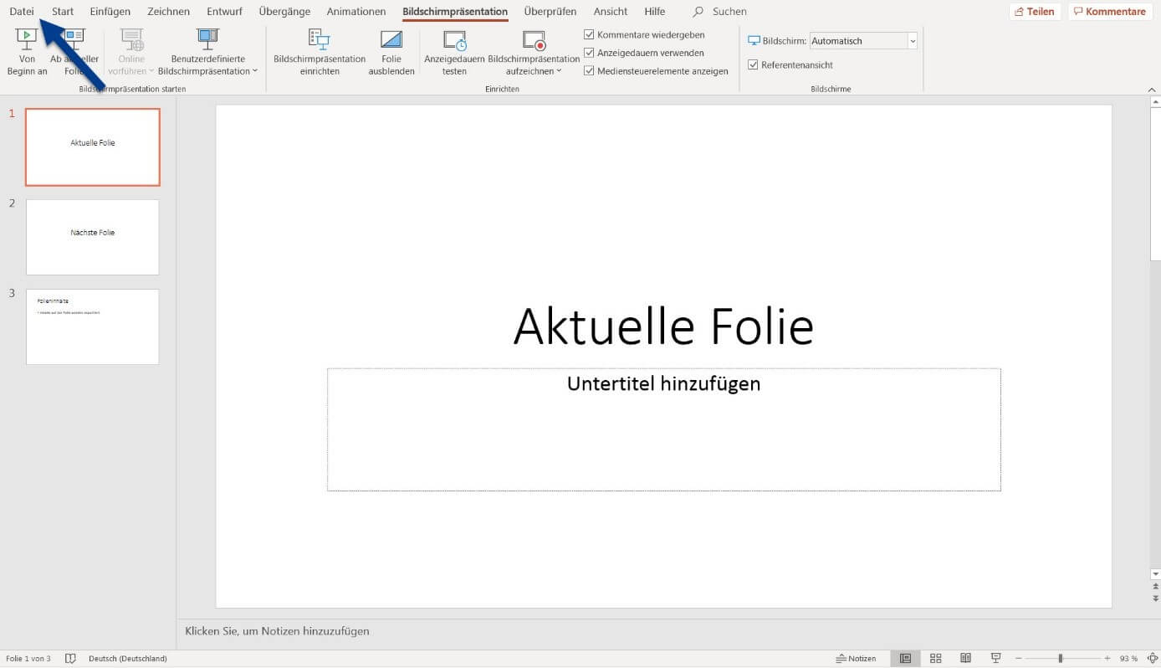The width and height of the screenshot is (1161, 668).
Task: Toggle the Notizen button in status bar
Action: [x=856, y=659]
